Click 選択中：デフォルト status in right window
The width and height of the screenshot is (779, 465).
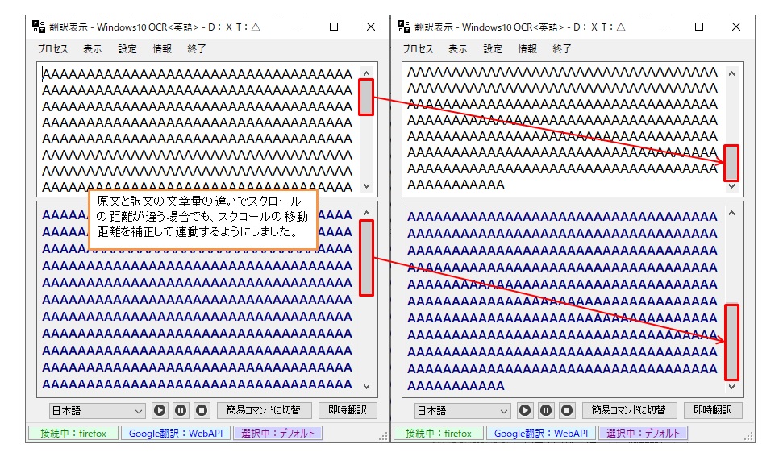tap(643, 434)
